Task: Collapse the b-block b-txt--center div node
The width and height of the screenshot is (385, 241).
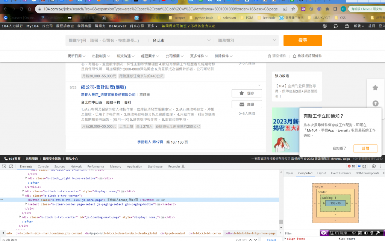Action: click(23, 196)
